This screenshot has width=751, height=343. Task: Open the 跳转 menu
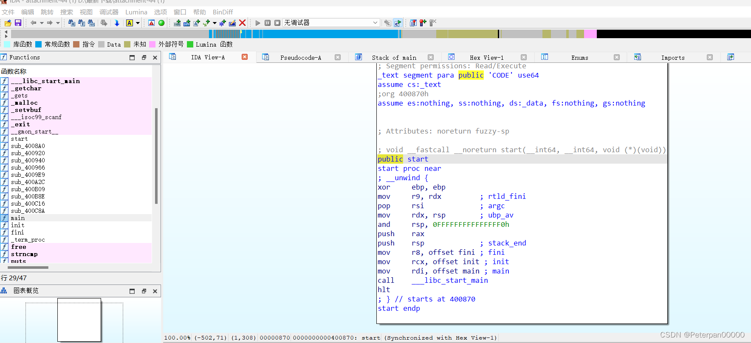tap(47, 12)
